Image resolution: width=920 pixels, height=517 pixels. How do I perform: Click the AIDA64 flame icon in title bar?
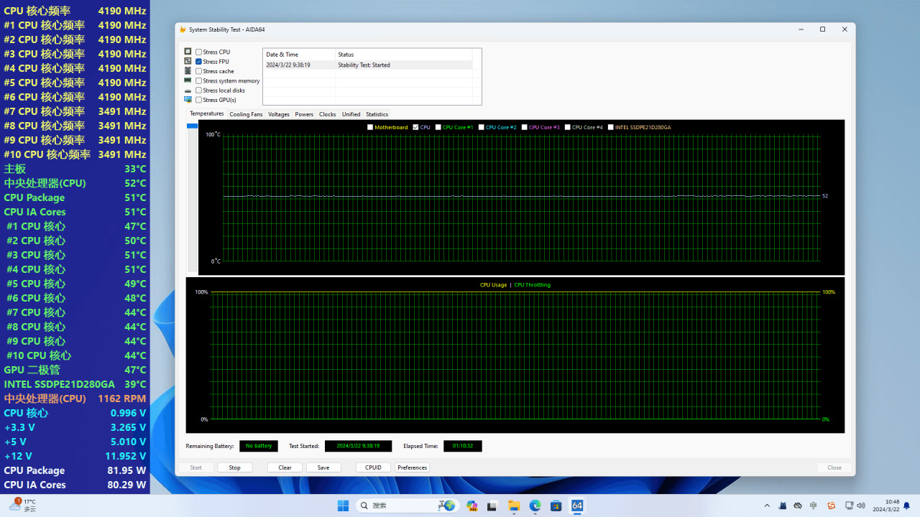point(183,29)
